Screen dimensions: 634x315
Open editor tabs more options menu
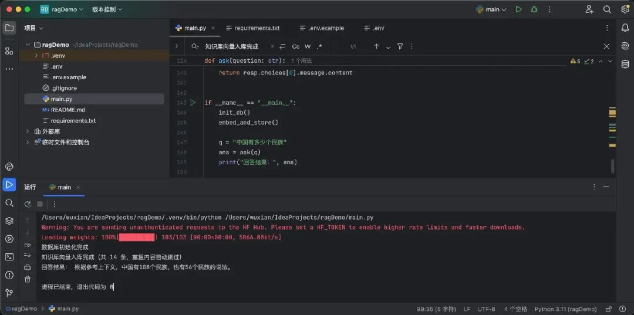[607, 28]
